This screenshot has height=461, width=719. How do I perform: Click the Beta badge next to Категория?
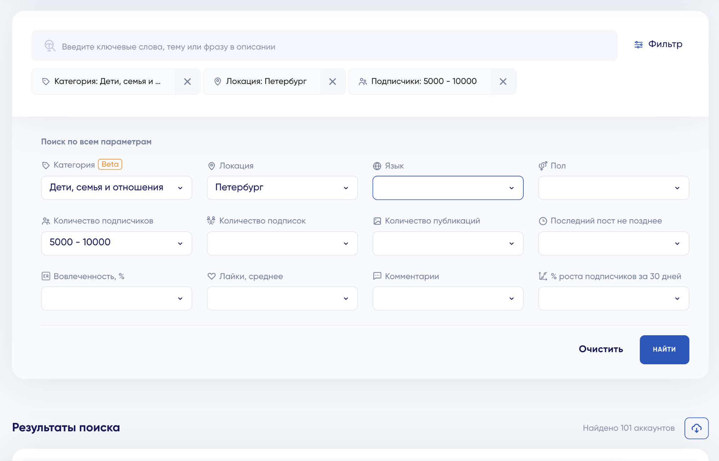pyautogui.click(x=110, y=164)
